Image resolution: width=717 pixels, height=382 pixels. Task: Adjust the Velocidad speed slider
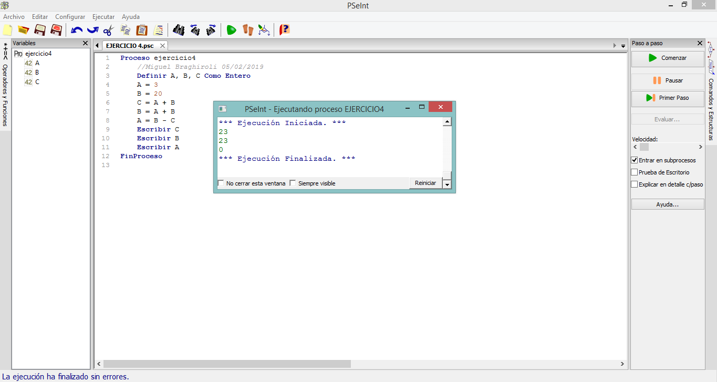644,147
